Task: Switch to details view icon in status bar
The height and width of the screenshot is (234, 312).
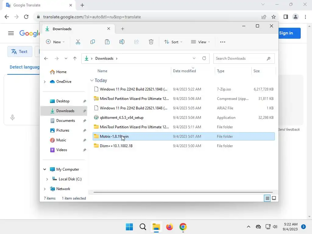Action: [267, 198]
